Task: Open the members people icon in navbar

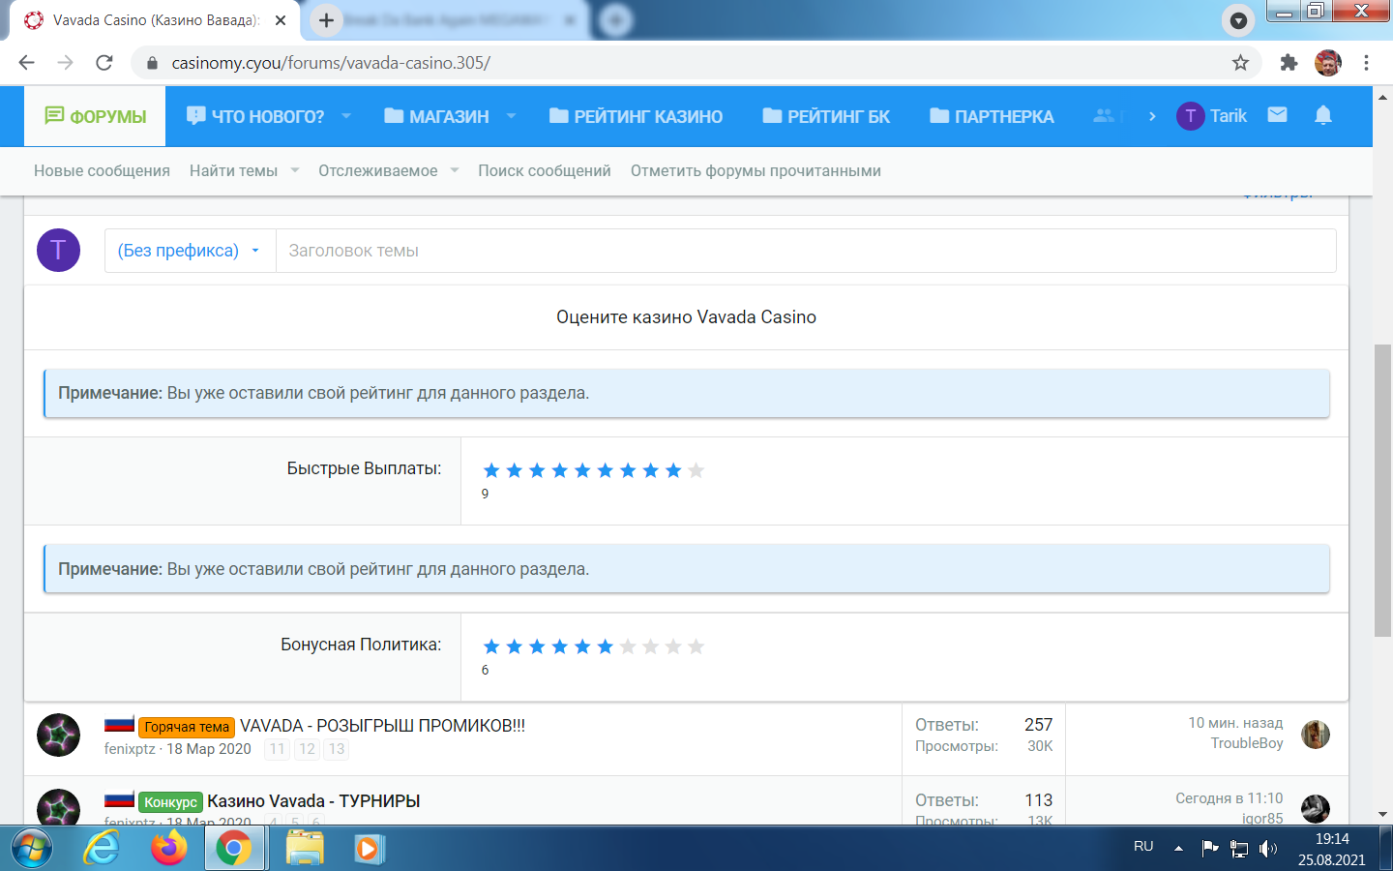Action: 1103,116
